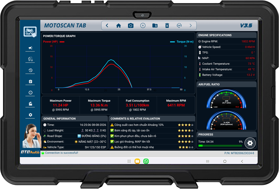
Task: Open the info circle sidebar icon
Action: tap(30, 93)
